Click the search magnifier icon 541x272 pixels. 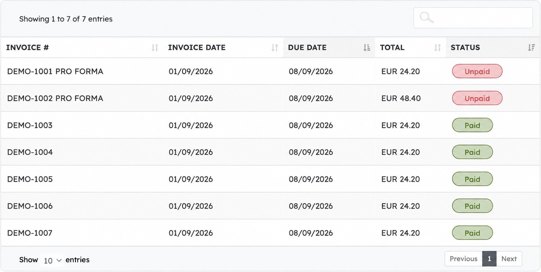point(426,17)
